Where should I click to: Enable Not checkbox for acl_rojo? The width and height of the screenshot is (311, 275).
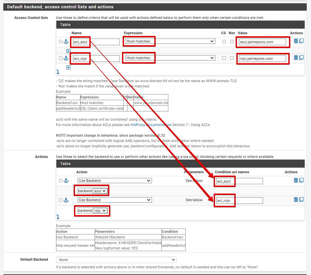coord(232,58)
